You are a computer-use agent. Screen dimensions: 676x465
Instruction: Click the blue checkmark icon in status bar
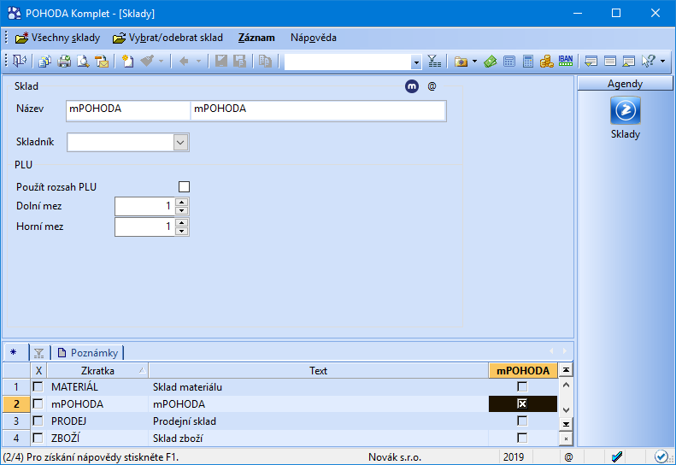[x=617, y=456]
